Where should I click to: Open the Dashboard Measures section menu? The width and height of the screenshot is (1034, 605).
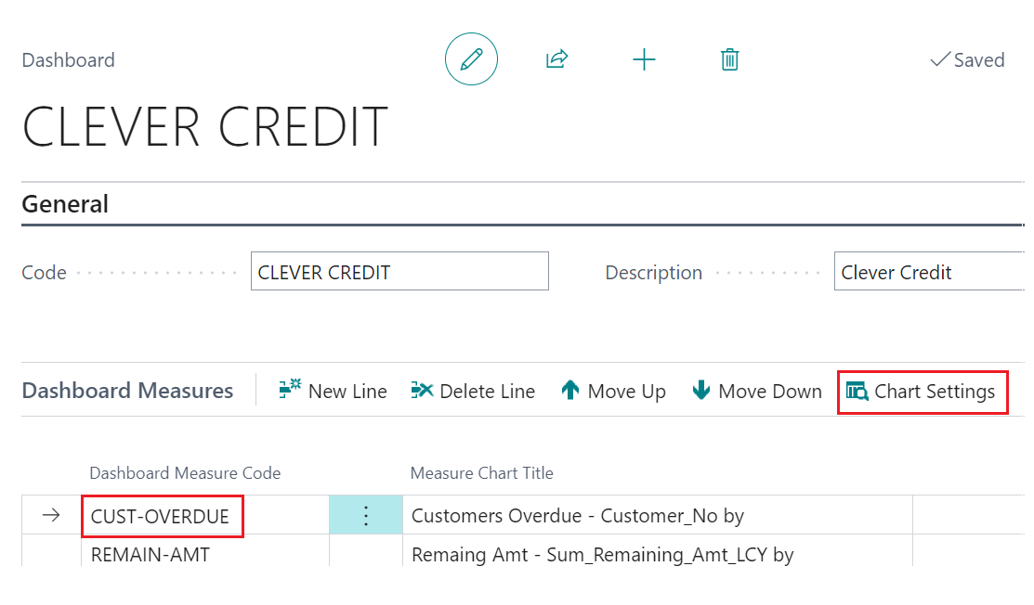pyautogui.click(x=127, y=391)
